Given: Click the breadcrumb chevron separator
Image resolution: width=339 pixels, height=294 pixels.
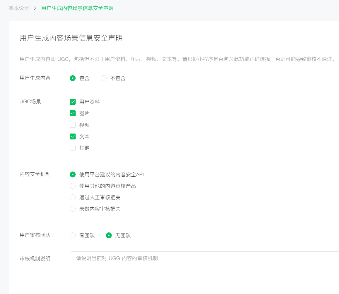Looking at the screenshot, I should pos(35,8).
